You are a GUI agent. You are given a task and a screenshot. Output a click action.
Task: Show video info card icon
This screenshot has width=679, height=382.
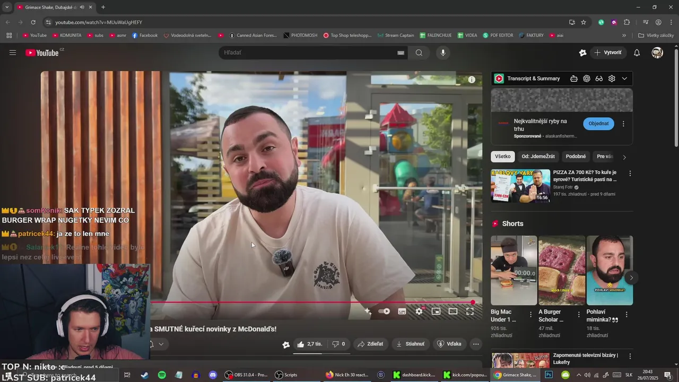[x=472, y=80]
